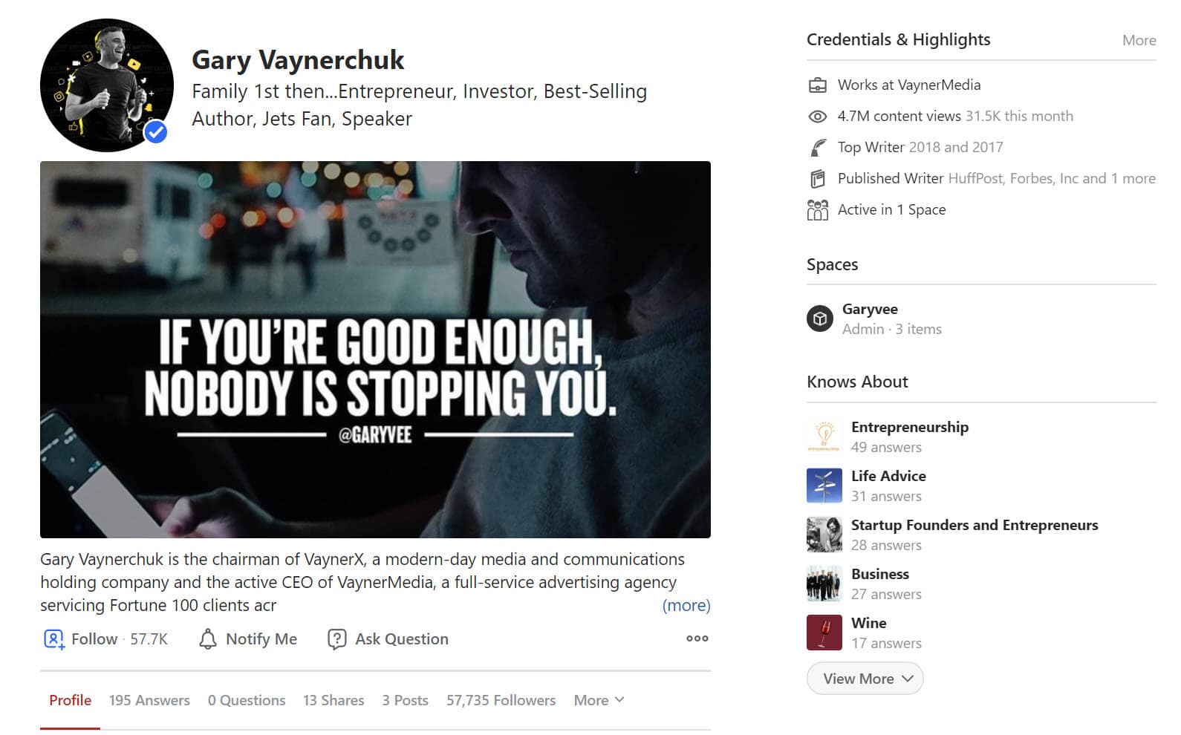
Task: Click the quill icon next to Top Writer
Action: (817, 148)
